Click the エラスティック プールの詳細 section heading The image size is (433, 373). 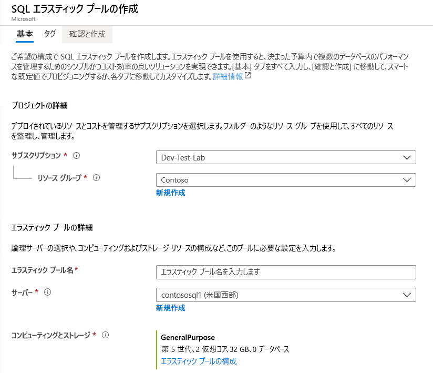click(x=52, y=228)
